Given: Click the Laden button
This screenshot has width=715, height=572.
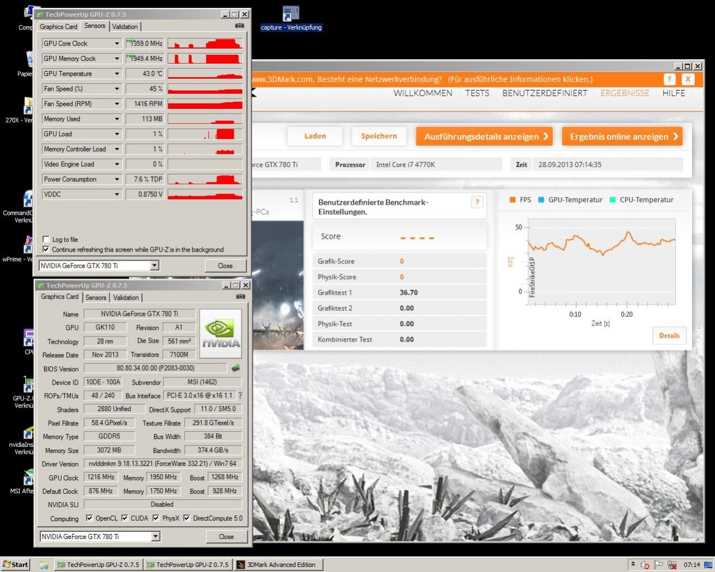Looking at the screenshot, I should tap(315, 136).
